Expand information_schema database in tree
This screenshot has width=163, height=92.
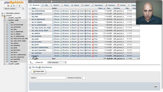2,13
